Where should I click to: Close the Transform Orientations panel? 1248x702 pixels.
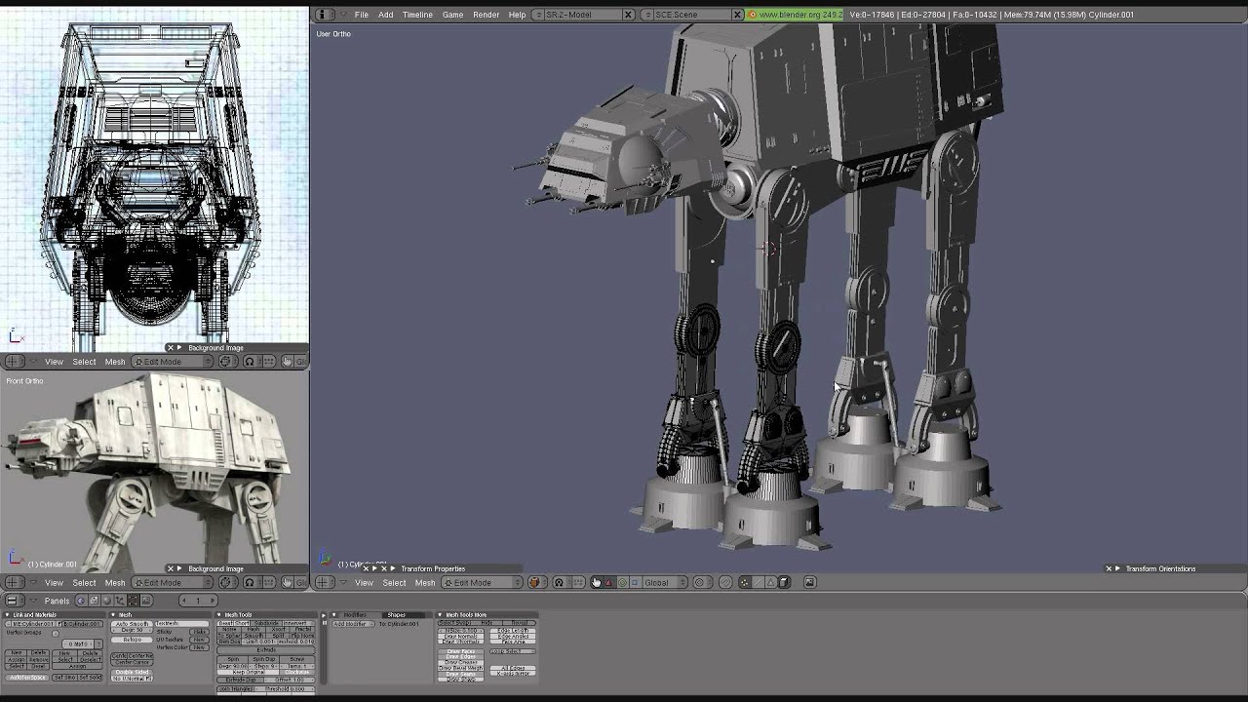1109,568
